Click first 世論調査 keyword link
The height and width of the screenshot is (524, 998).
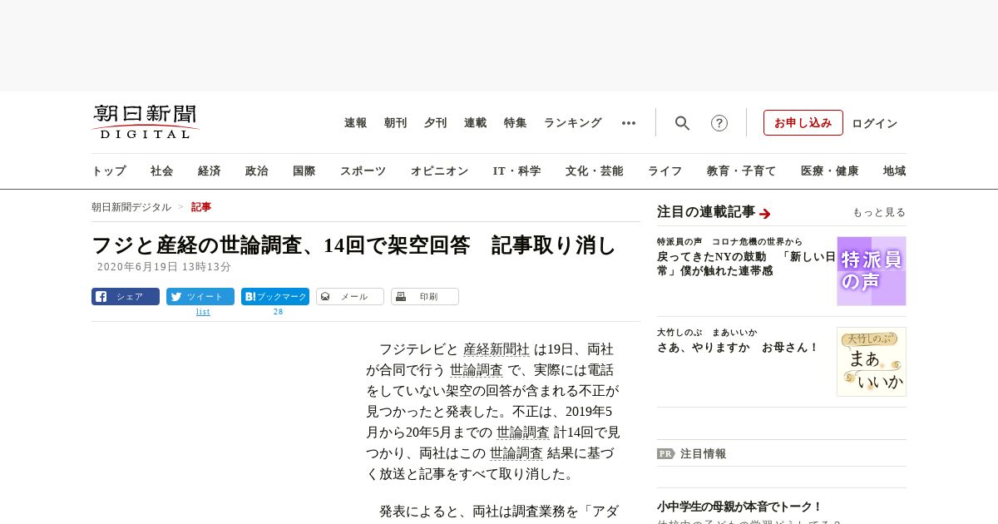tap(477, 370)
